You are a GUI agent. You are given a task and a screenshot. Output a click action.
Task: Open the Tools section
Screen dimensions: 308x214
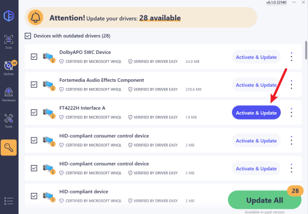pos(9,122)
